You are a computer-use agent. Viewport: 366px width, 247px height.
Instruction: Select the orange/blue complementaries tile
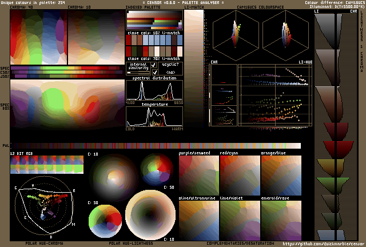[x=281, y=177]
